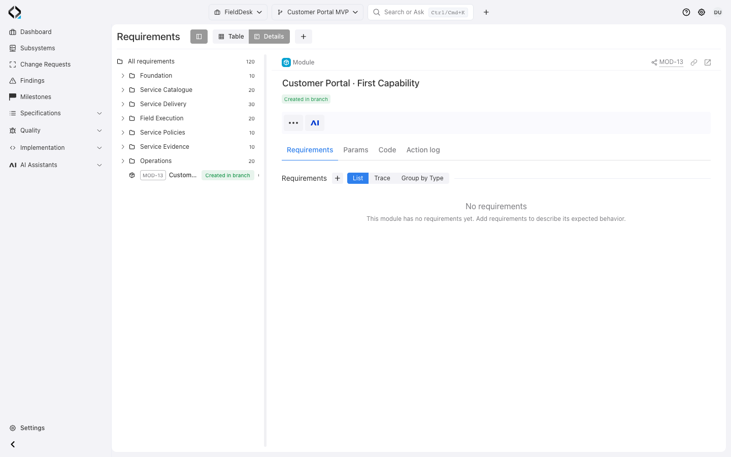Screen dimensions: 731x457
Task: Select the List display mode
Action: coord(358,178)
